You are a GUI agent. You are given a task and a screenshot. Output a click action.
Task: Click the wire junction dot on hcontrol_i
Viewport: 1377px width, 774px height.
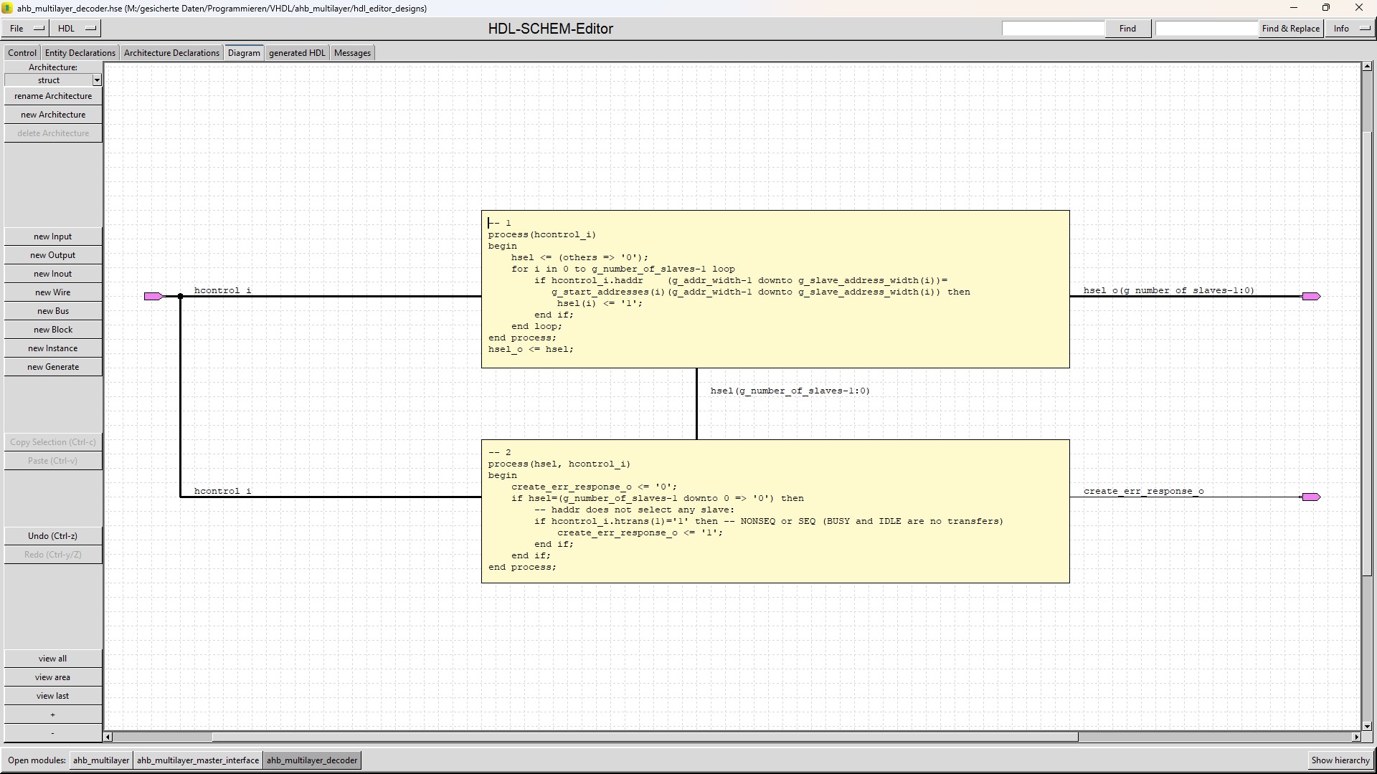[180, 296]
